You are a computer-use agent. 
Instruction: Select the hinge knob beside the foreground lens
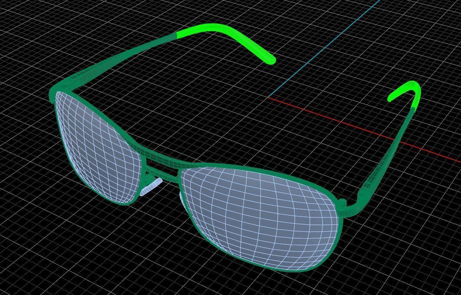click(x=342, y=203)
